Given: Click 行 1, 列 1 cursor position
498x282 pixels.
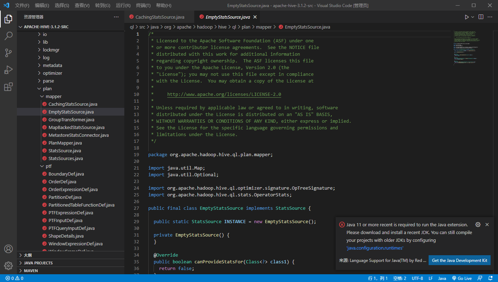Looking at the screenshot, I should [x=378, y=278].
